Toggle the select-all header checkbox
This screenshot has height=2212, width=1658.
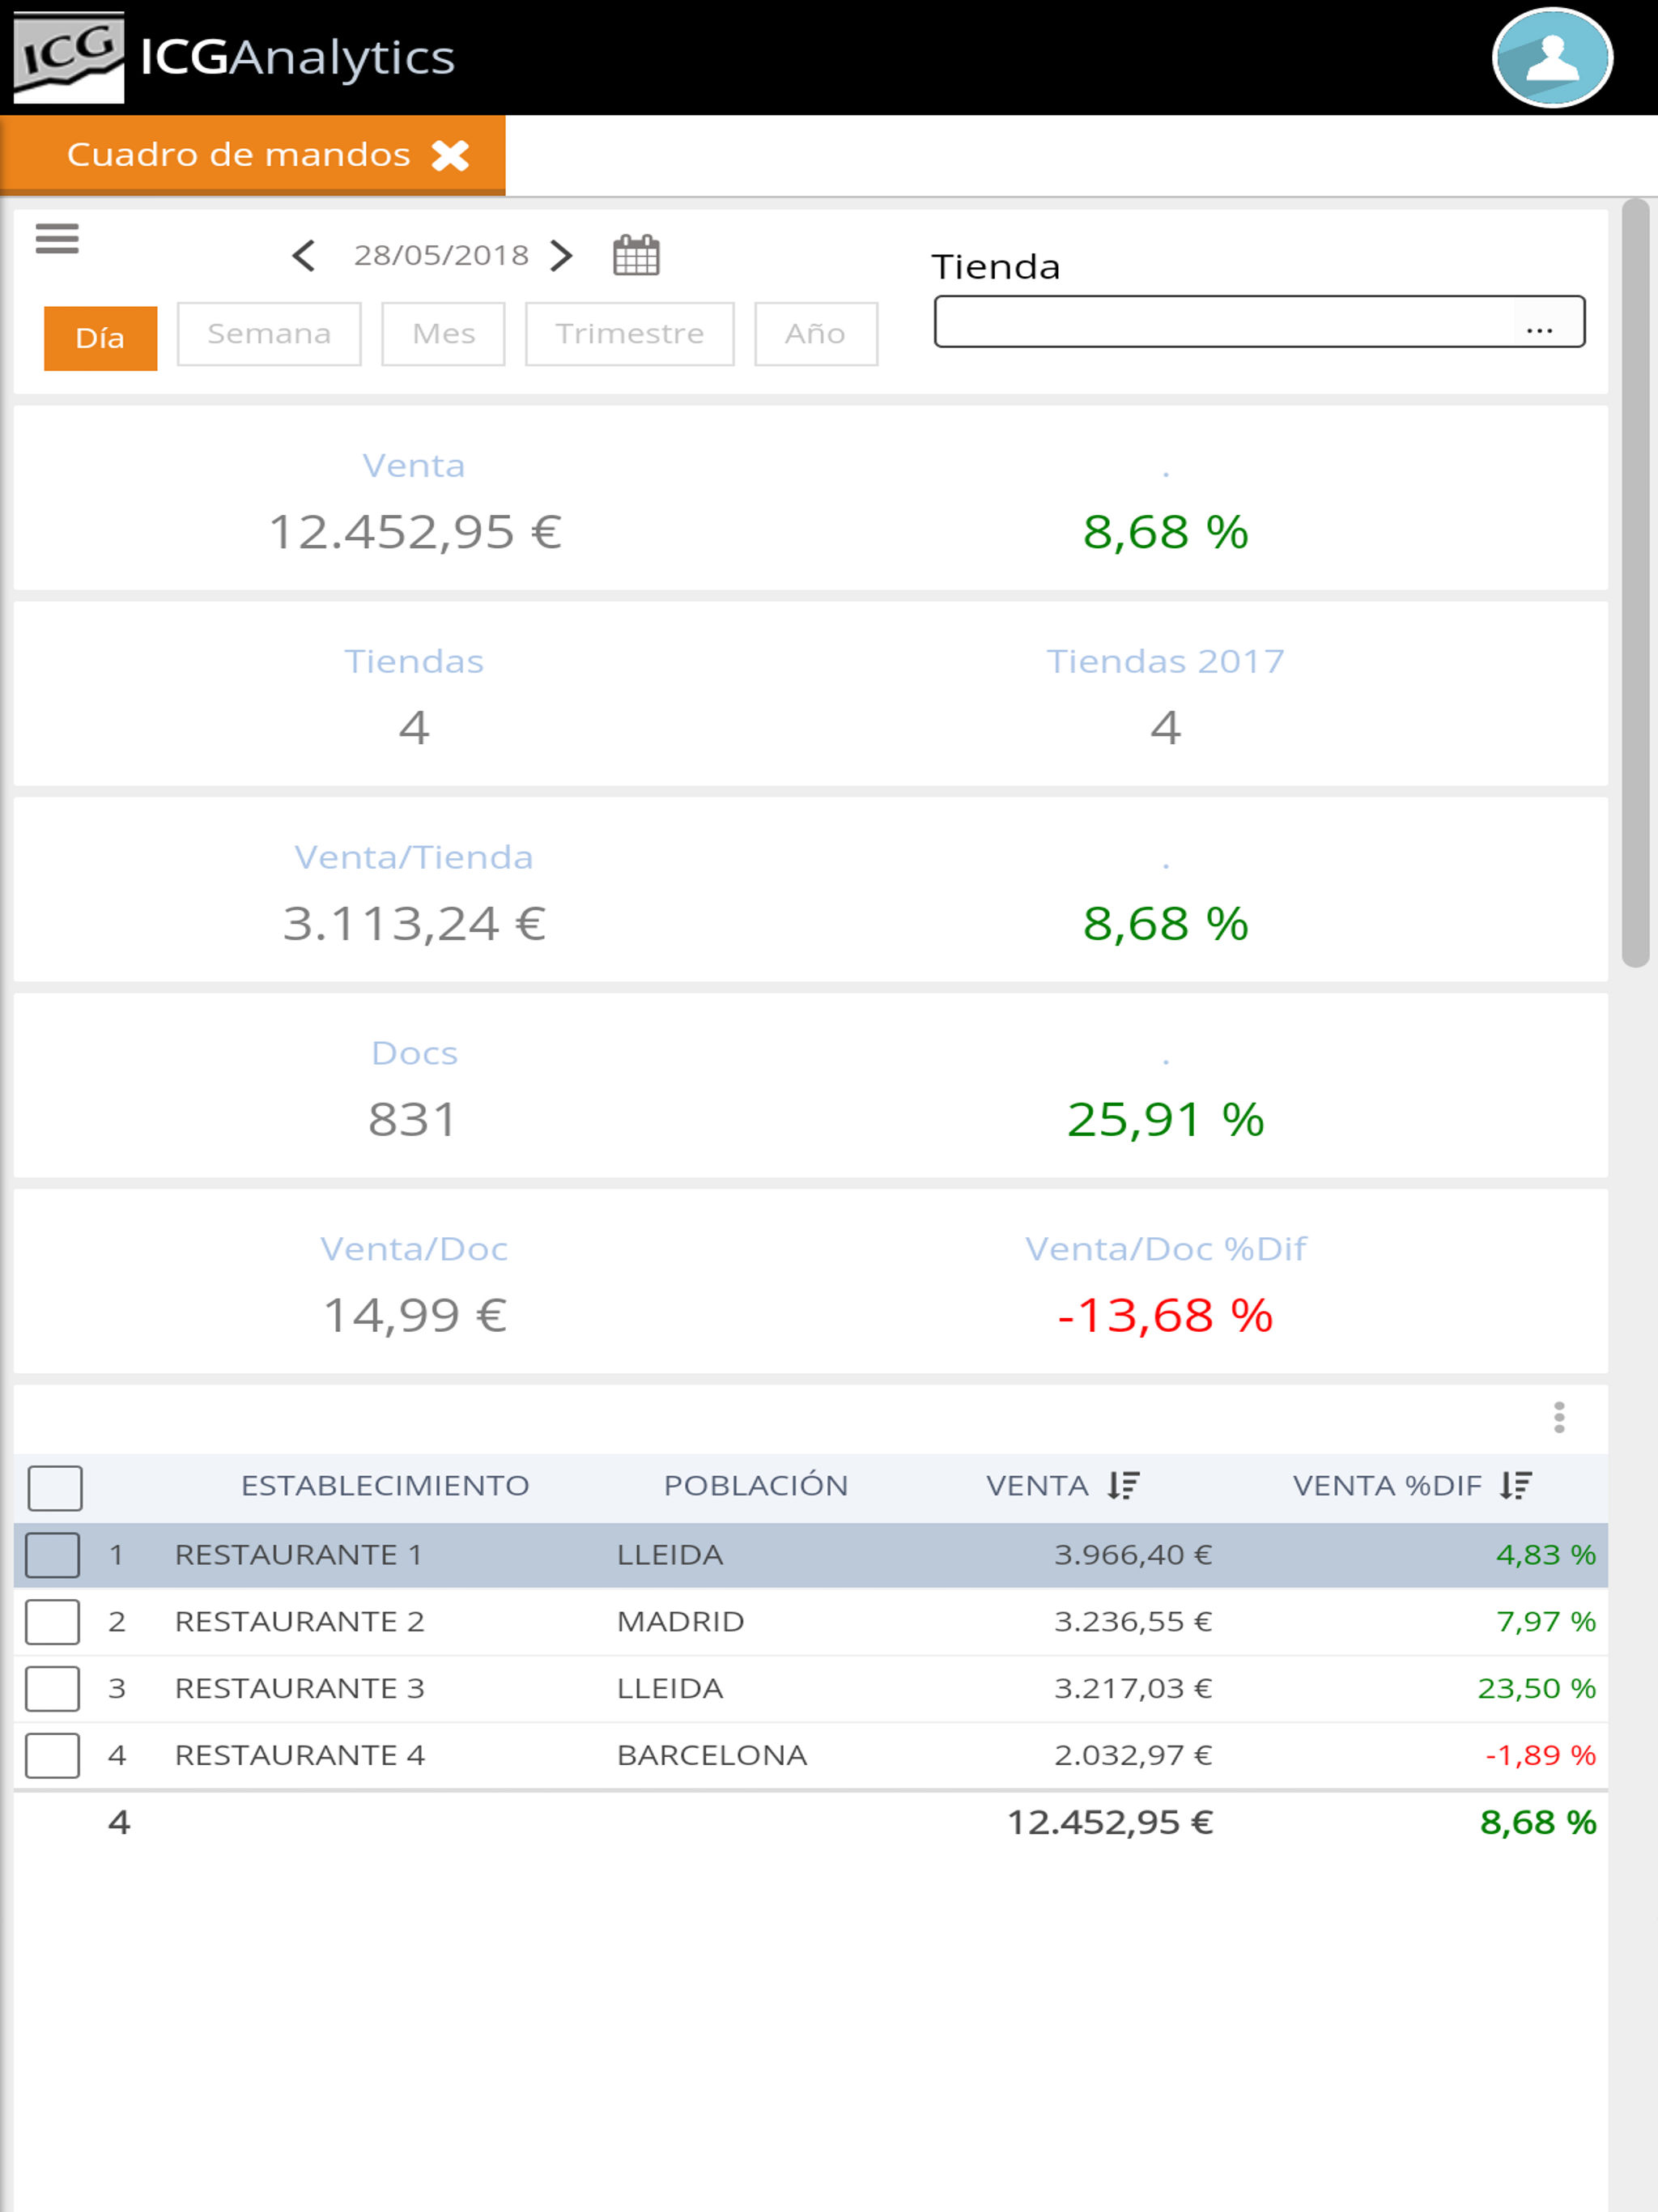pos(55,1488)
